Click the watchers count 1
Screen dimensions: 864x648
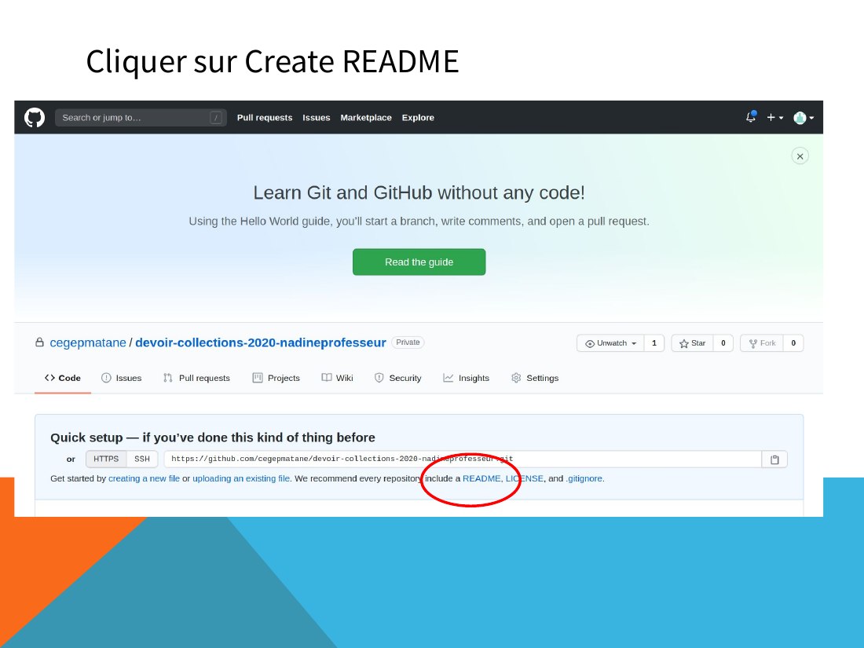pos(654,342)
